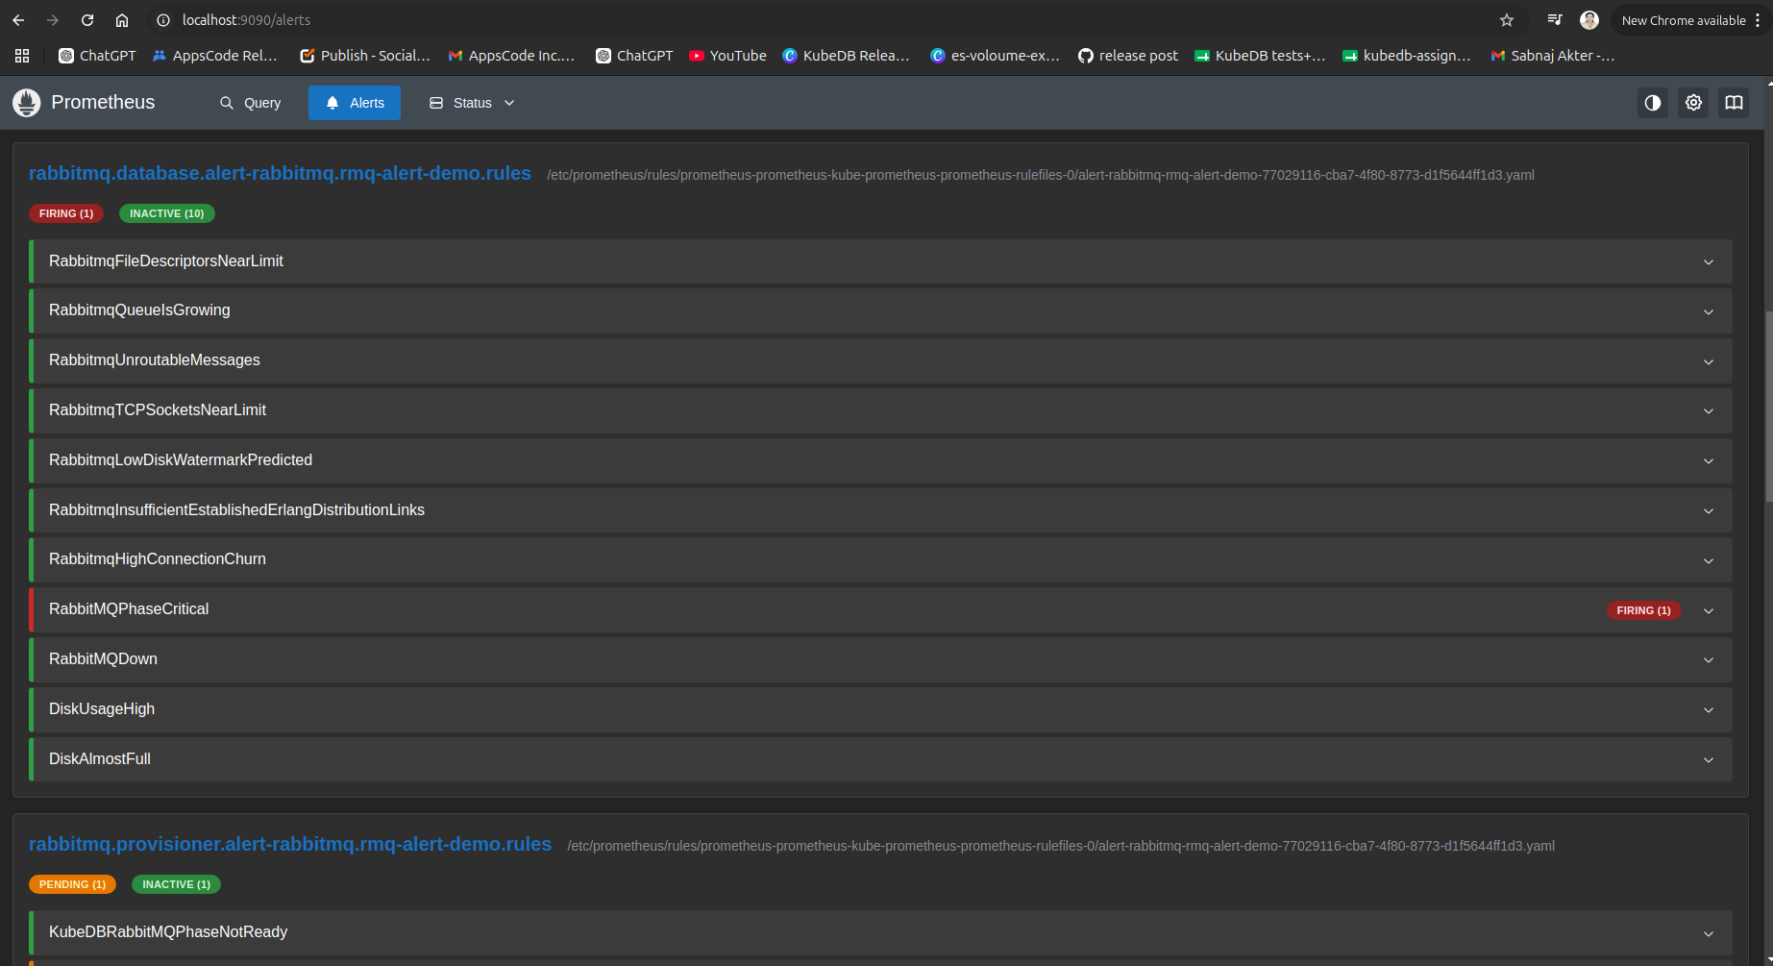The height and width of the screenshot is (966, 1773).
Task: Click the INACTIVE (10) badge
Action: click(x=167, y=213)
